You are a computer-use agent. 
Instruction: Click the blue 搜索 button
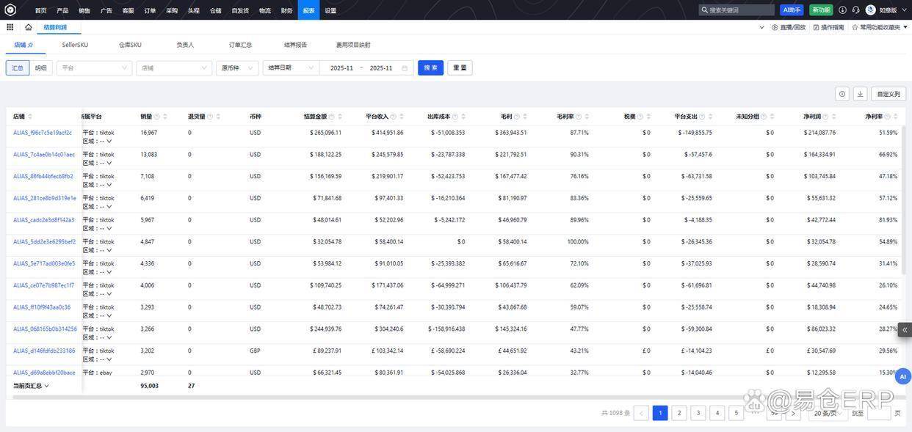tap(430, 68)
